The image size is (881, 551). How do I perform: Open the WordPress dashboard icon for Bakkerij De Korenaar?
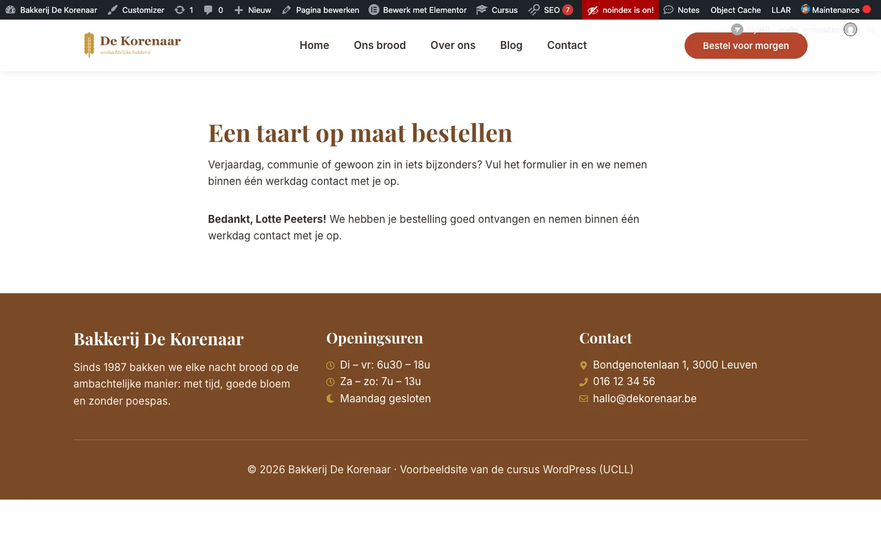(10, 10)
